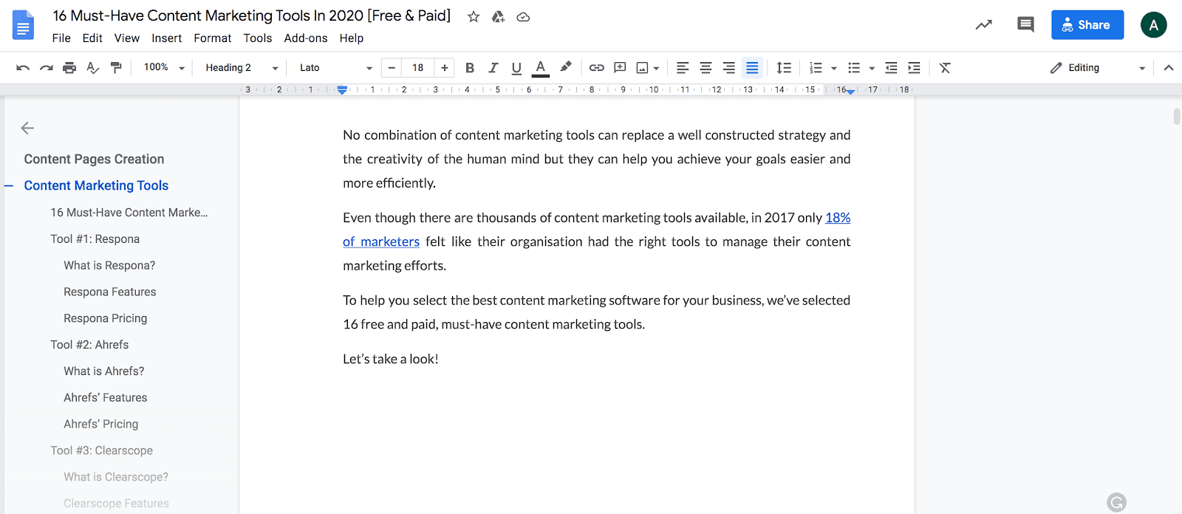Open numbered list style dropdown arrow

click(x=834, y=68)
